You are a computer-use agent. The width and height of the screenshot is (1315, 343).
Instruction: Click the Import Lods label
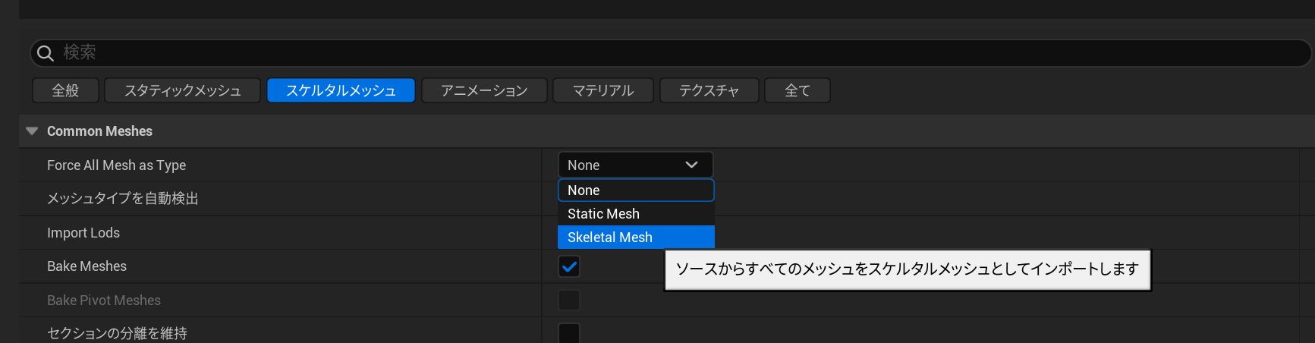click(x=83, y=232)
